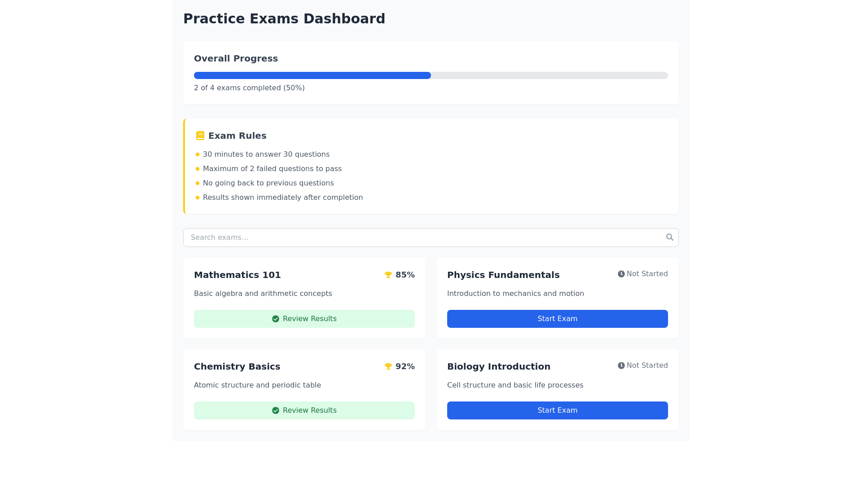
Task: Click the 85% score on Mathematics card
Action: [405, 275]
